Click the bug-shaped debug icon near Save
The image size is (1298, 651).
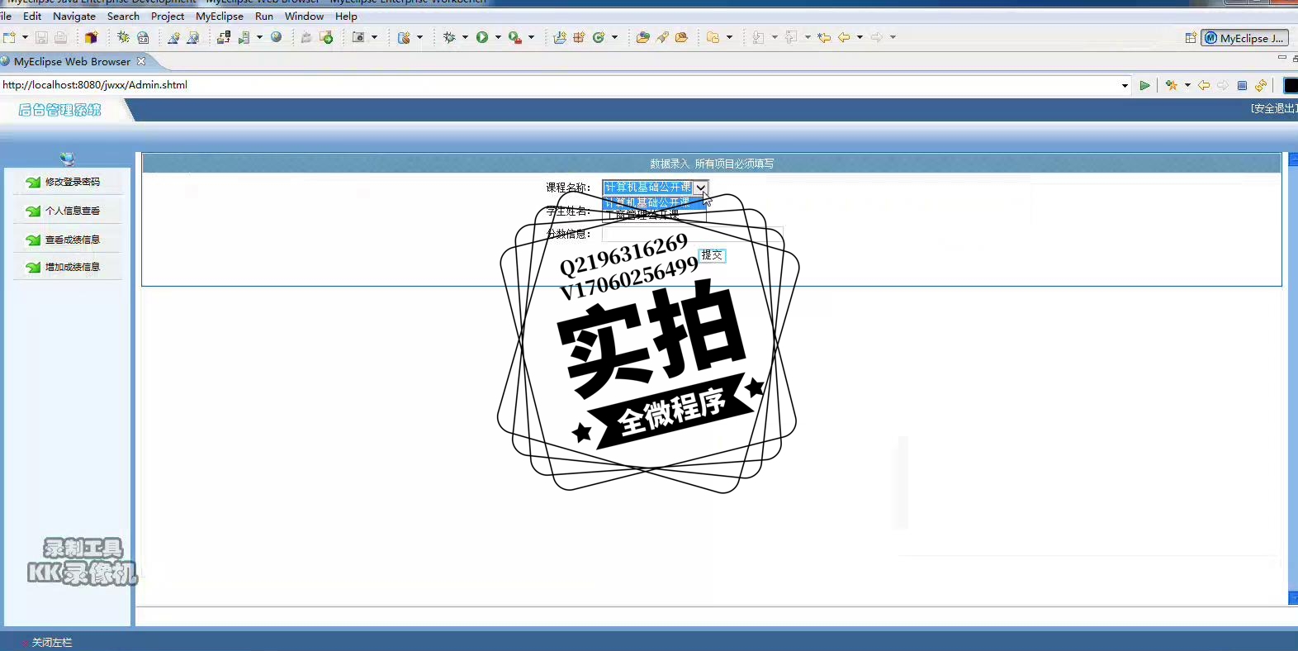pyautogui.click(x=123, y=37)
